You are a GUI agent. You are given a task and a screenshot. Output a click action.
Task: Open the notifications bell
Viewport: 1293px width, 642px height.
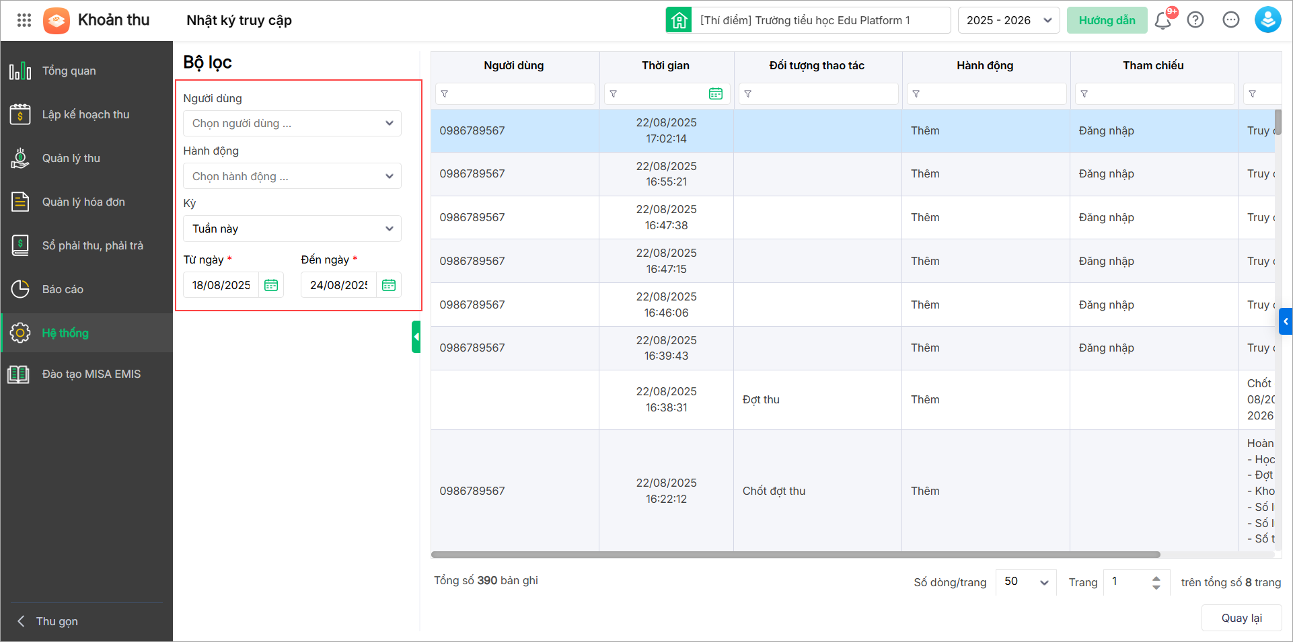pos(1162,20)
